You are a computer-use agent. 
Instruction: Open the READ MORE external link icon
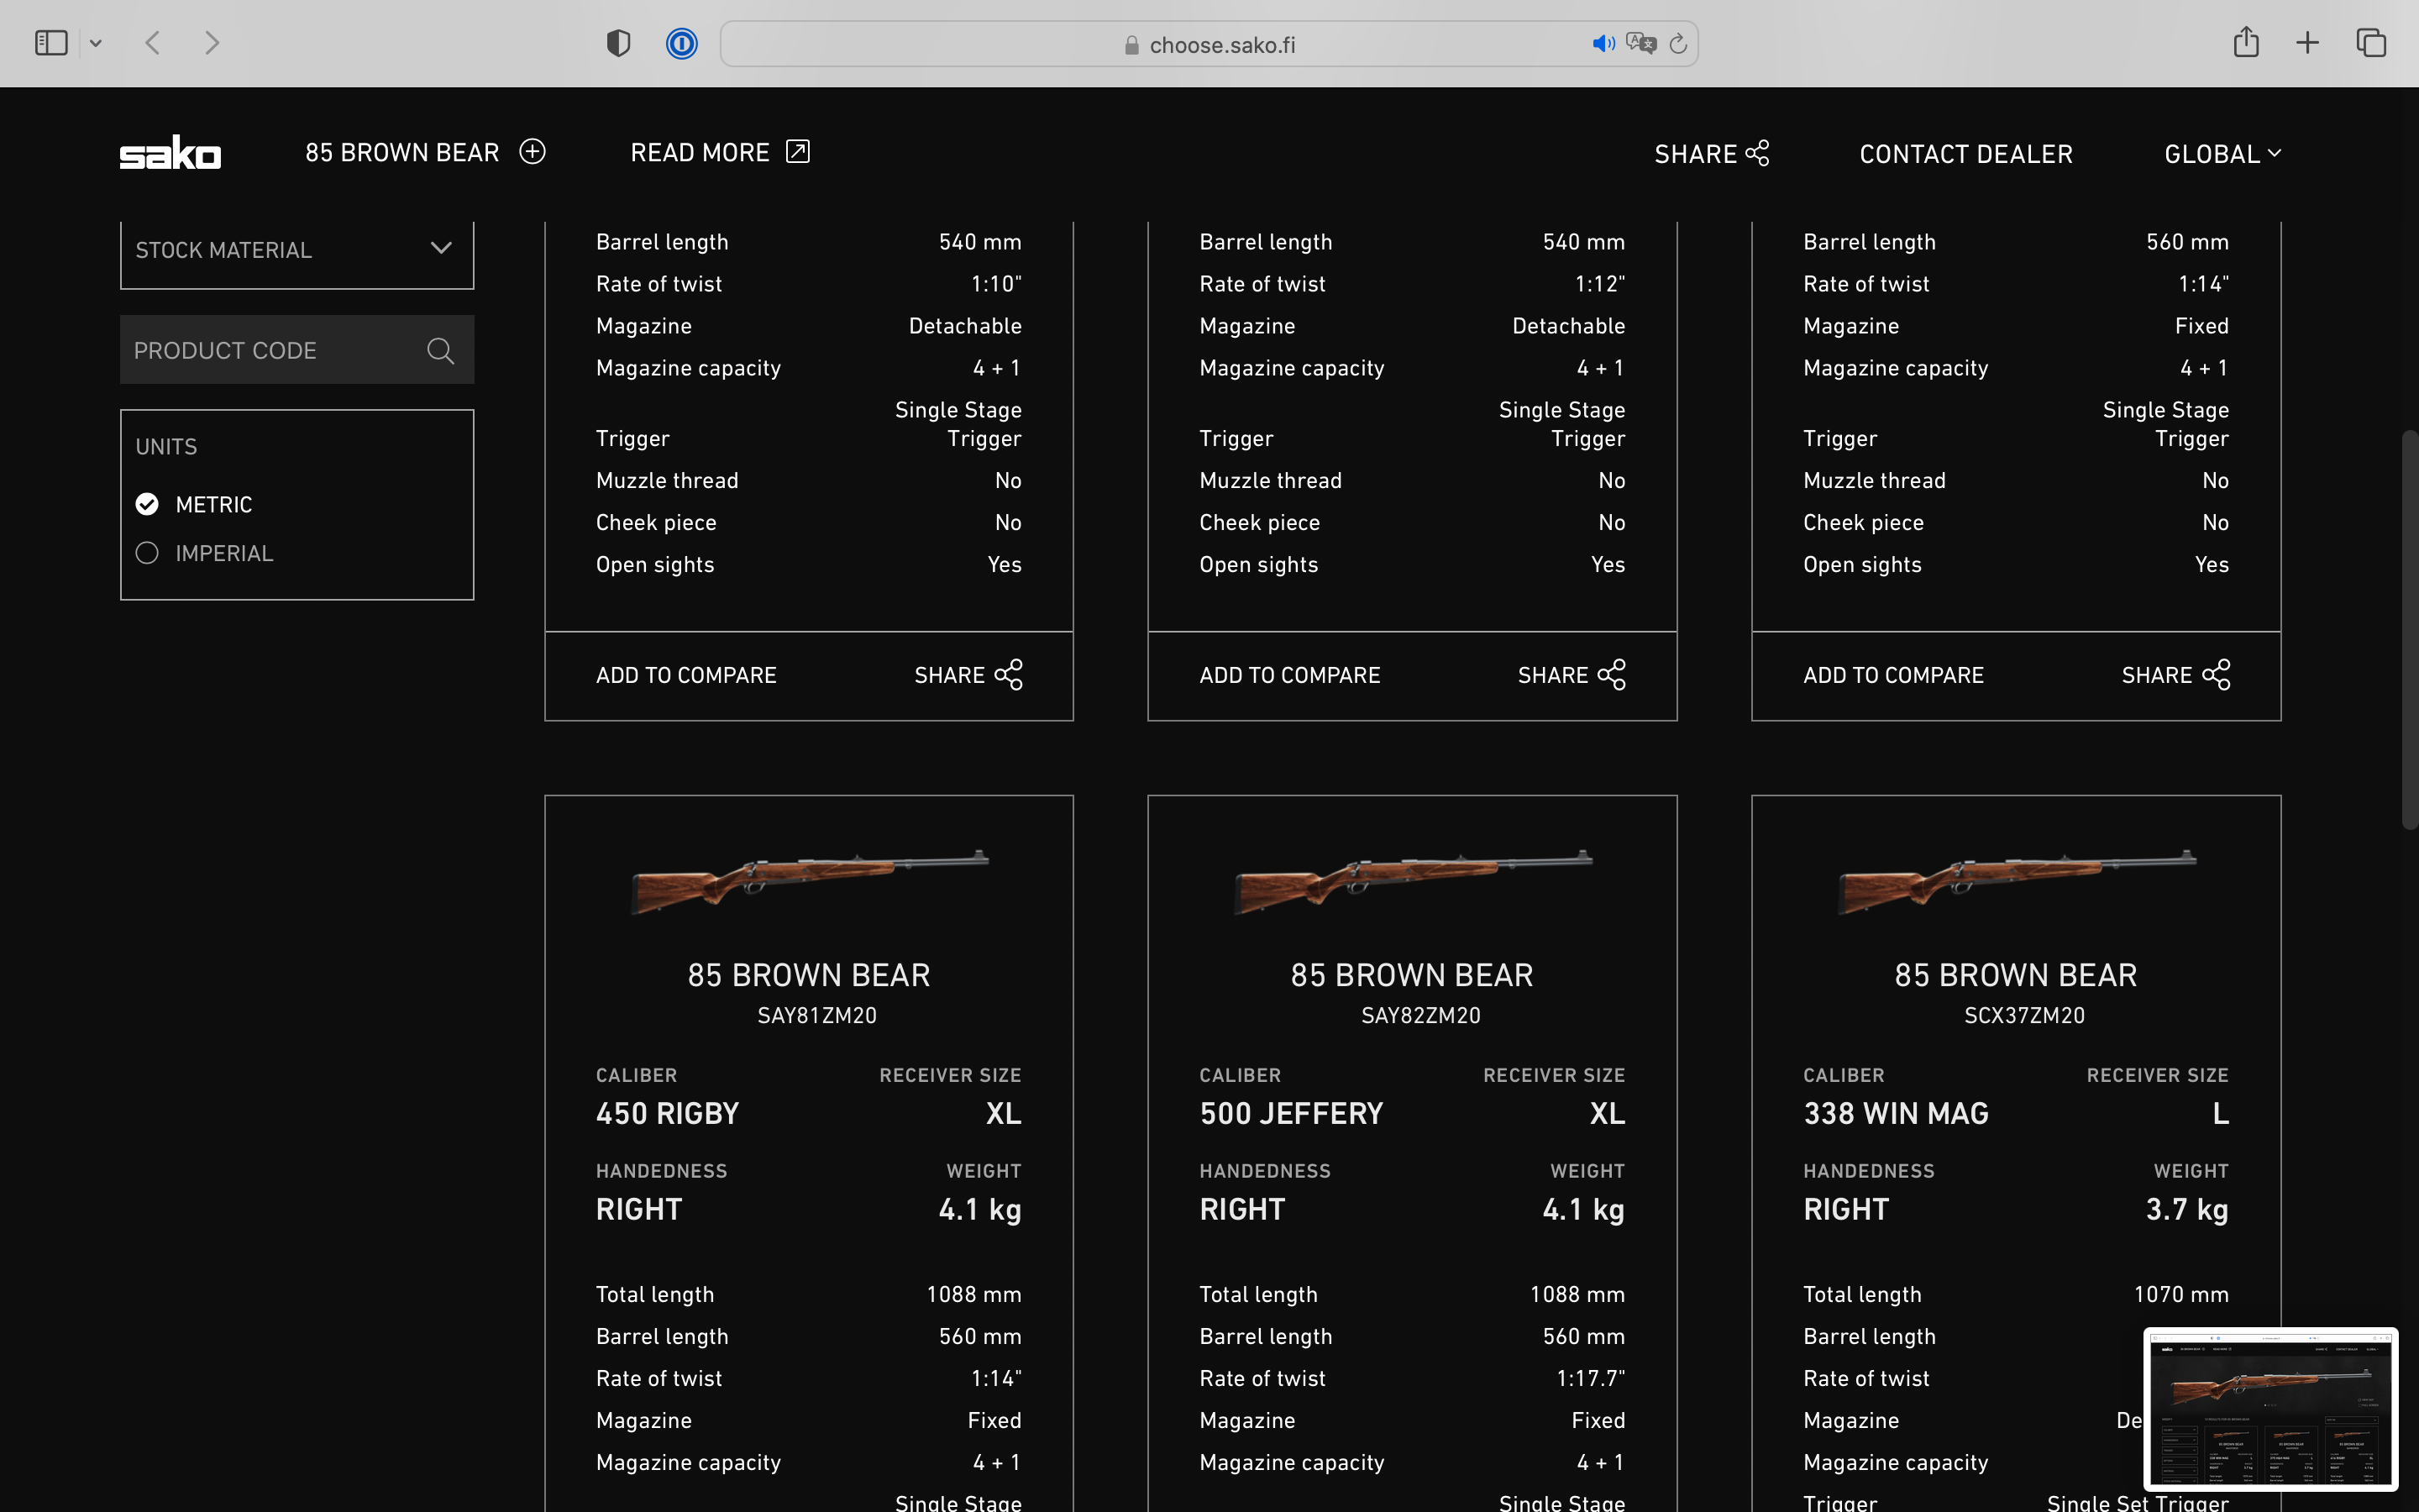click(x=798, y=151)
